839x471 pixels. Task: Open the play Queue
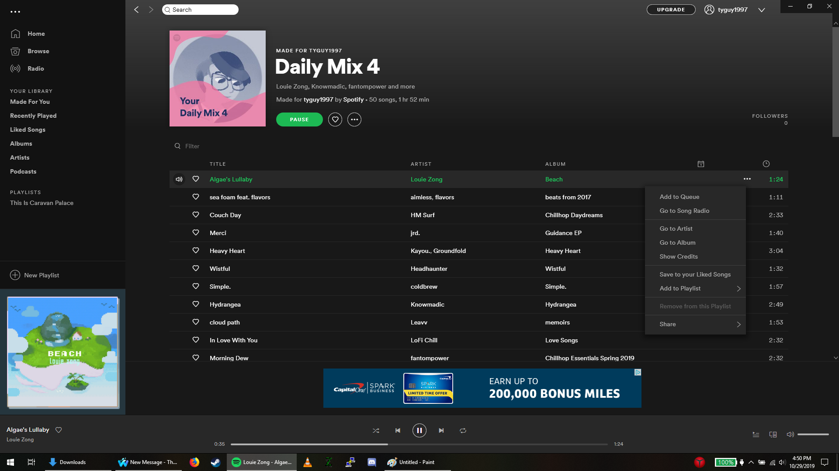756,434
